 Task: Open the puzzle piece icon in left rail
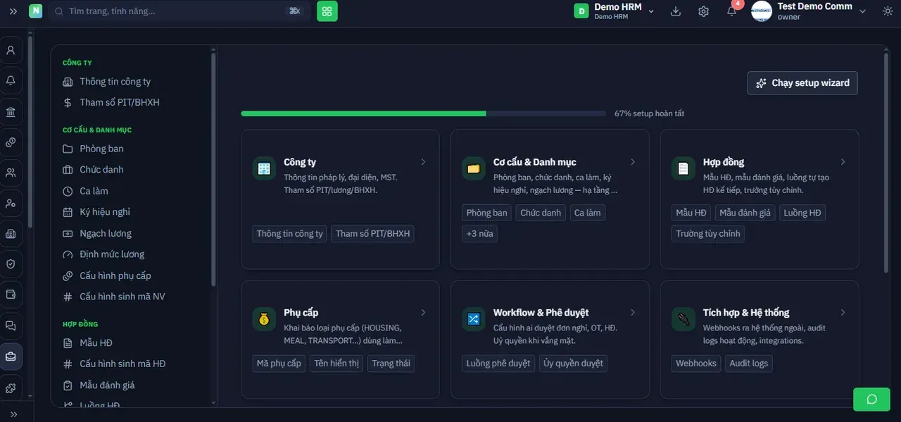pyautogui.click(x=11, y=387)
